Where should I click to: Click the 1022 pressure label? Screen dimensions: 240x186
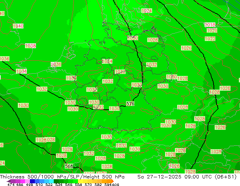point(210,38)
